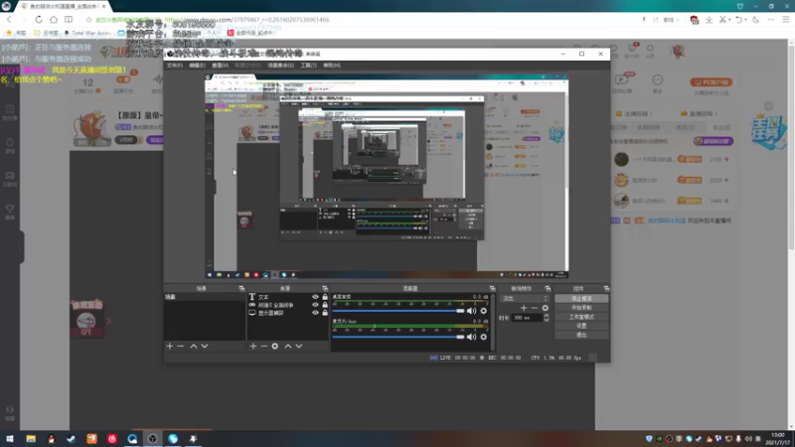The height and width of the screenshot is (447, 795).
Task: Click the 停止推流 stop streaming button
Action: (x=581, y=299)
